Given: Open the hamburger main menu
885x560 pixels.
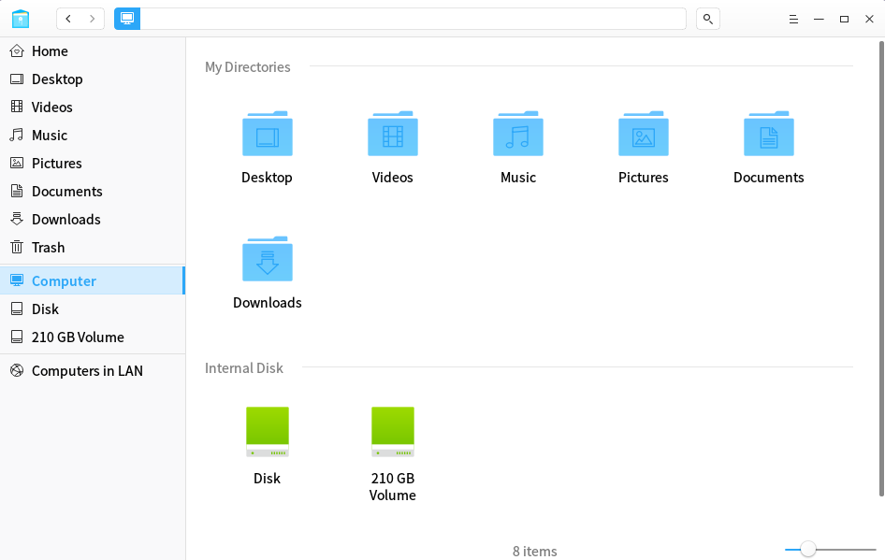Looking at the screenshot, I should pos(793,19).
